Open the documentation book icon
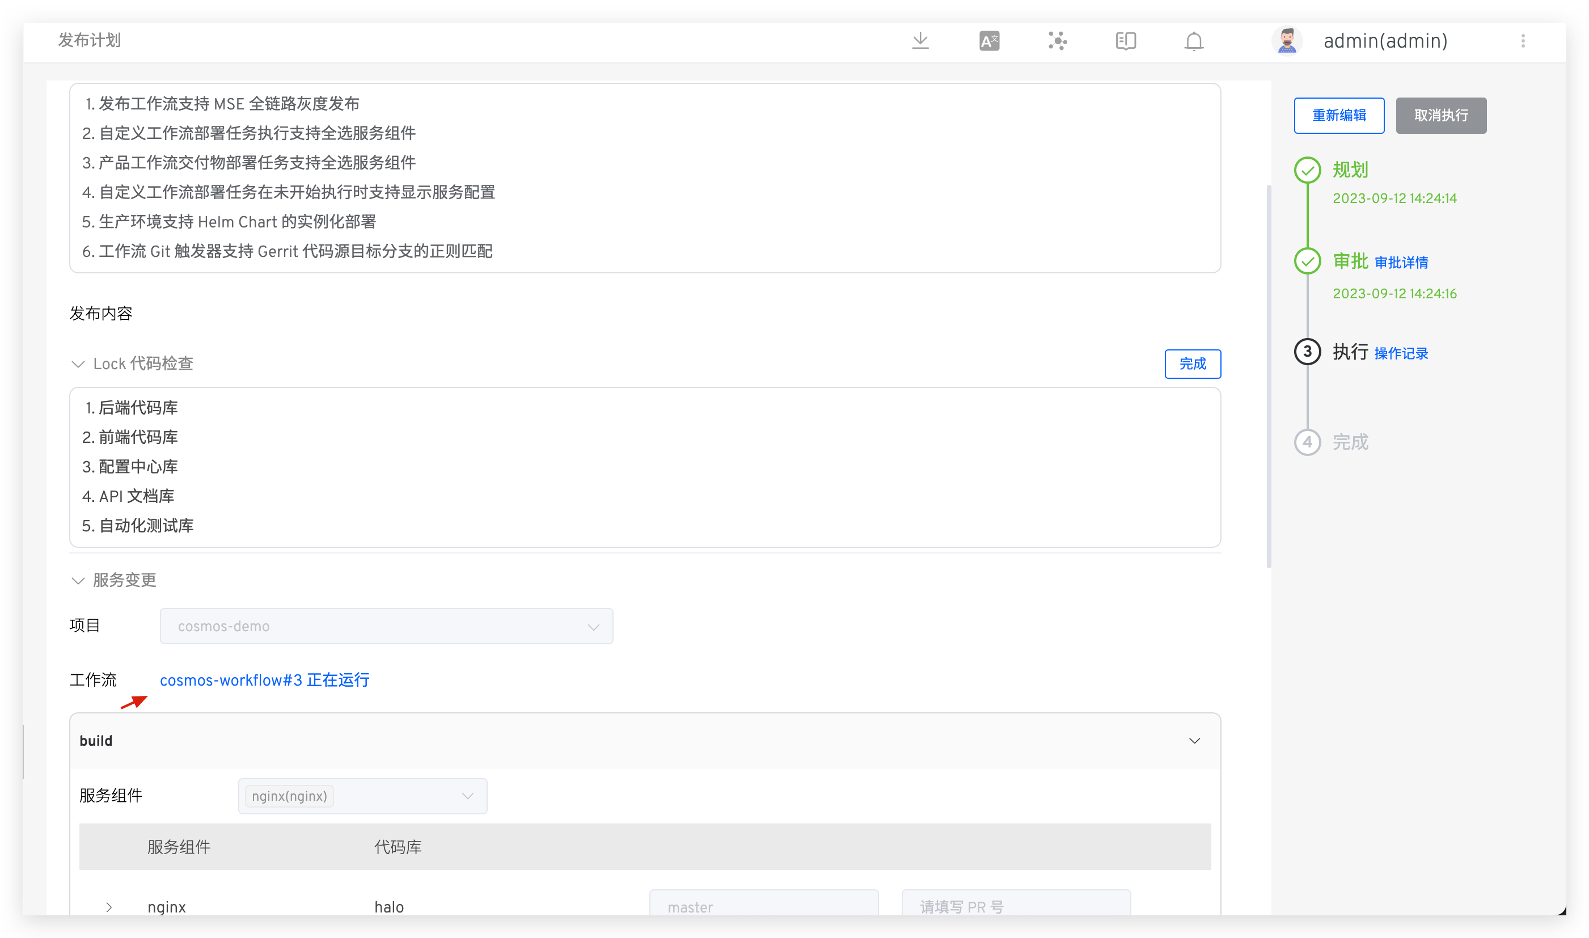 pos(1126,41)
